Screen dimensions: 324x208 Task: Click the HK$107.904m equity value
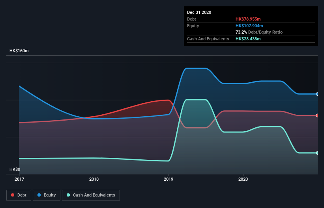[x=249, y=26]
